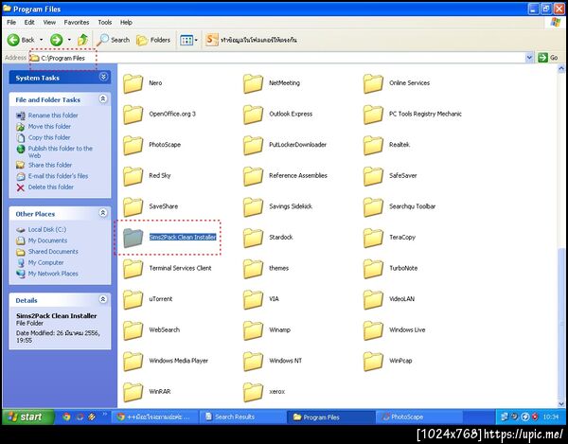Collapse the Other Places panel
The height and width of the screenshot is (444, 568).
tap(103, 213)
